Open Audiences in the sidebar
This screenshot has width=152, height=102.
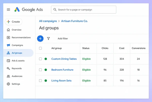pyautogui.click(x=17, y=76)
